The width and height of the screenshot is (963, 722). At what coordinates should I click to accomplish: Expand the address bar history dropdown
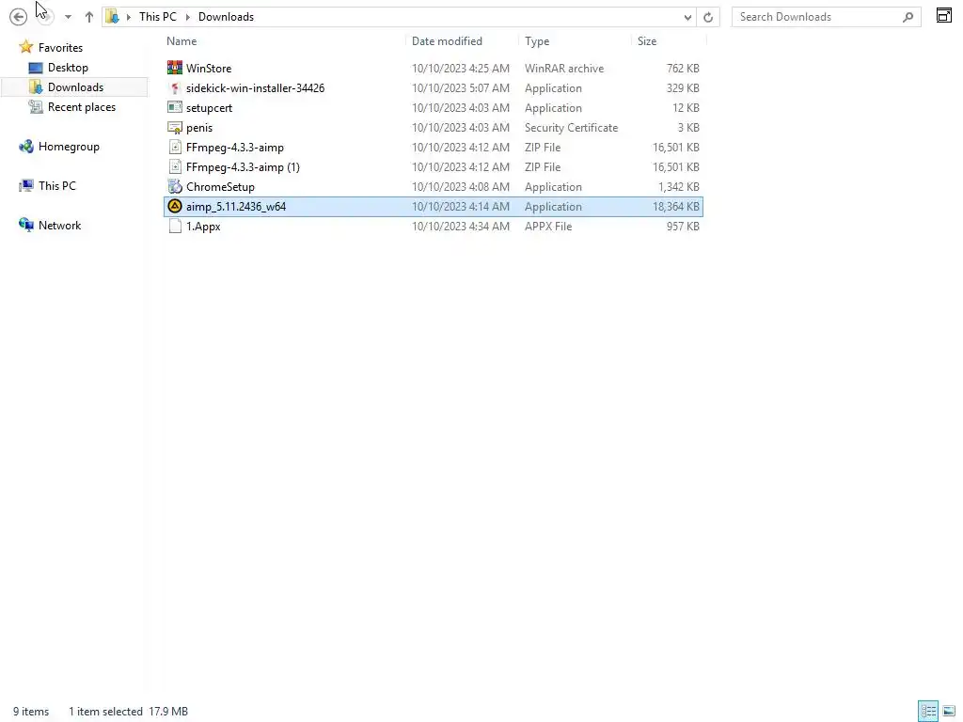pyautogui.click(x=687, y=17)
